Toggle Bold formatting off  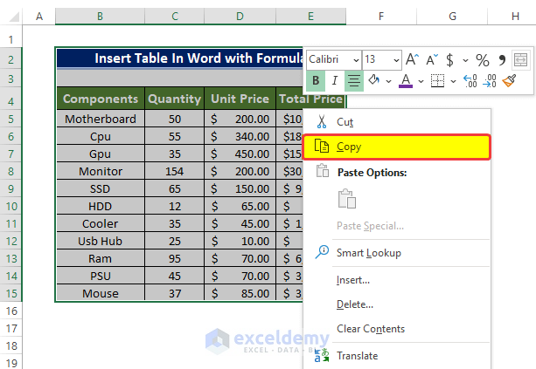click(x=316, y=81)
